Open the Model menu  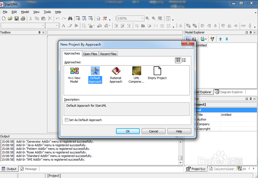pyautogui.click(x=25, y=12)
